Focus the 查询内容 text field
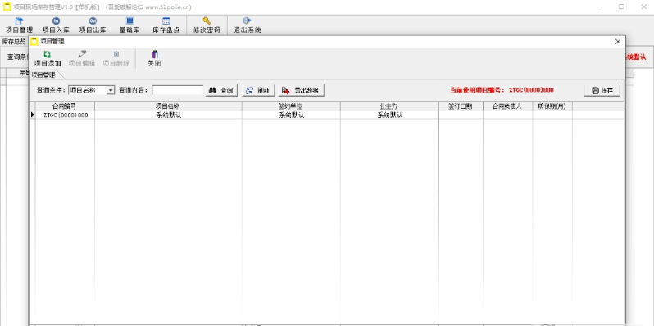Screen dimensions: 654x326 [x=177, y=90]
